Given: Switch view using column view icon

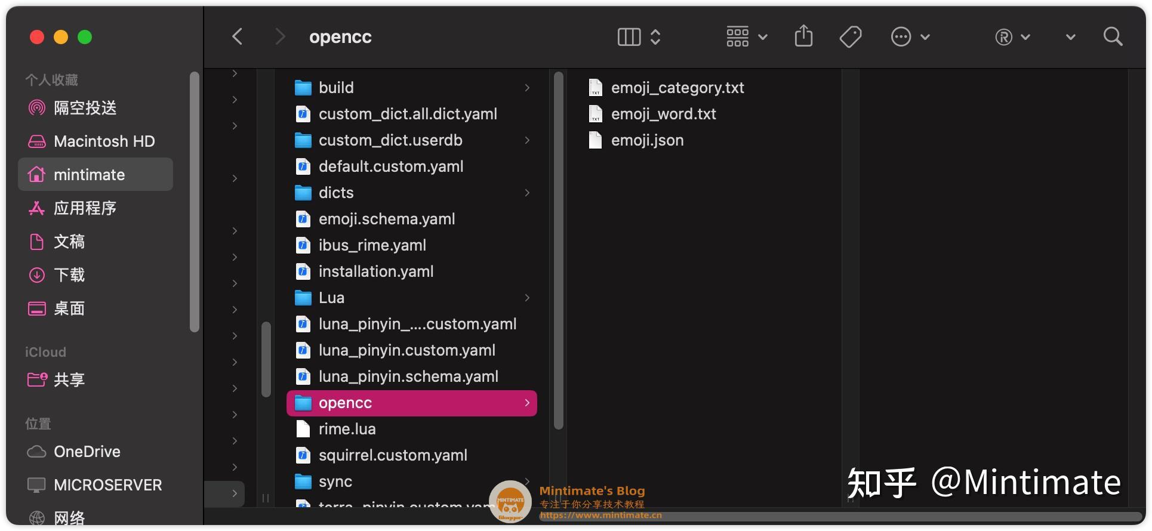Looking at the screenshot, I should click(x=629, y=37).
